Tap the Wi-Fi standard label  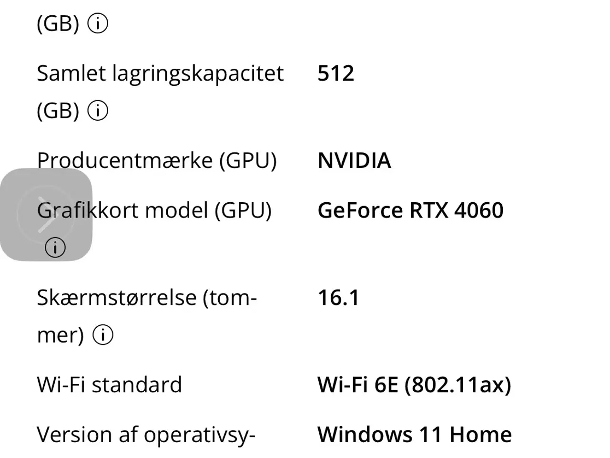pos(109,385)
